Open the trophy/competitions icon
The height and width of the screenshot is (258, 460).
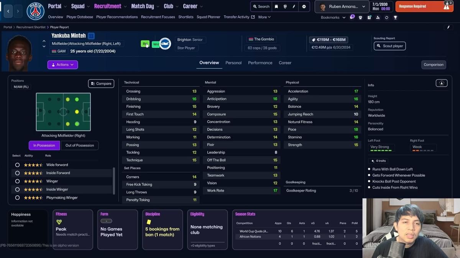(x=395, y=17)
